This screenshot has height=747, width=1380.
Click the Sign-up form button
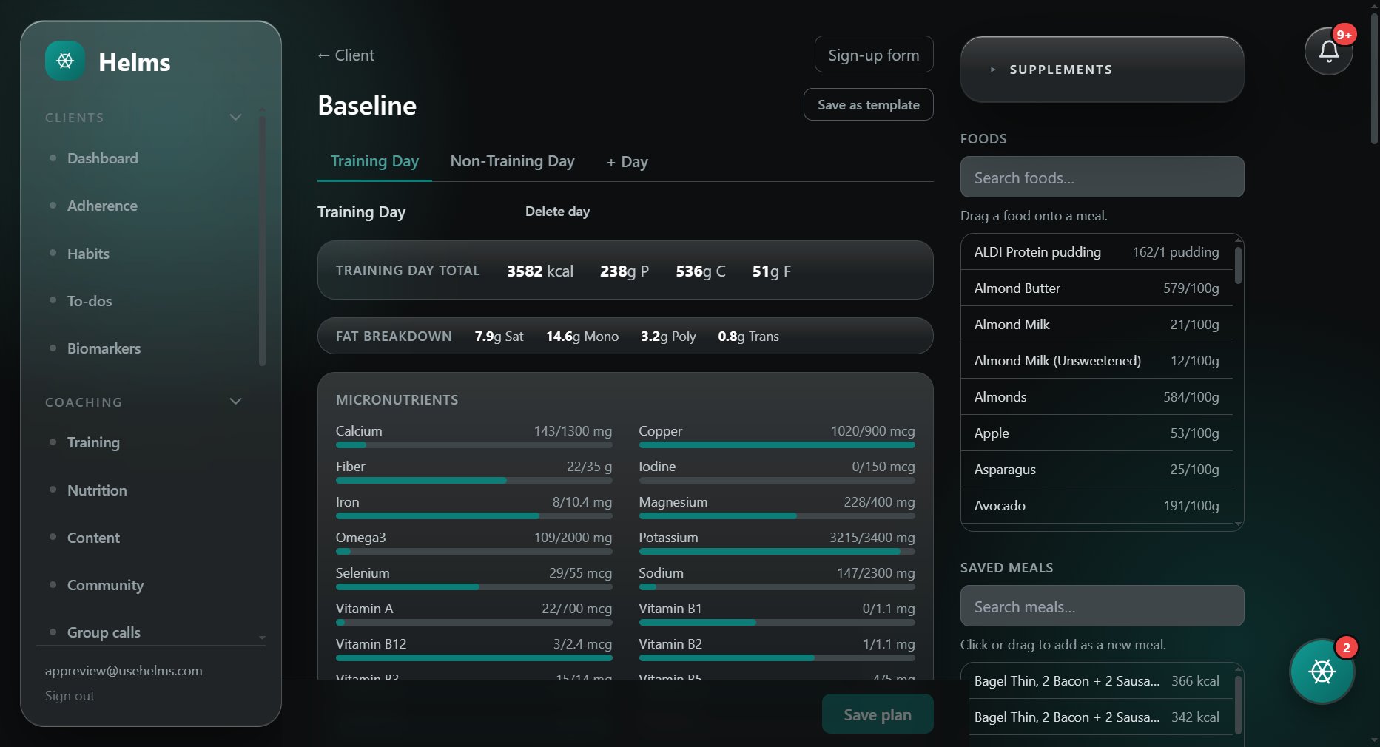click(x=874, y=55)
